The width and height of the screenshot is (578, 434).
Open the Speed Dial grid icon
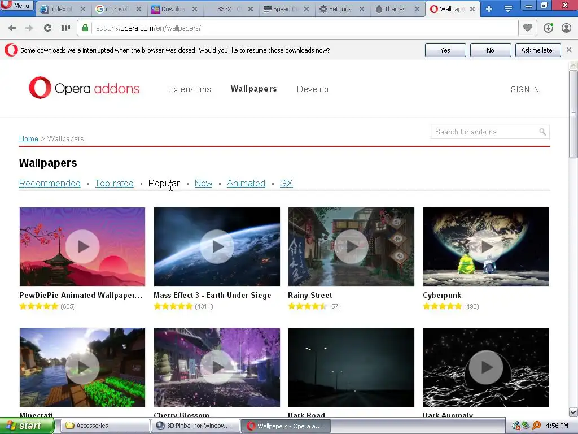(66, 28)
